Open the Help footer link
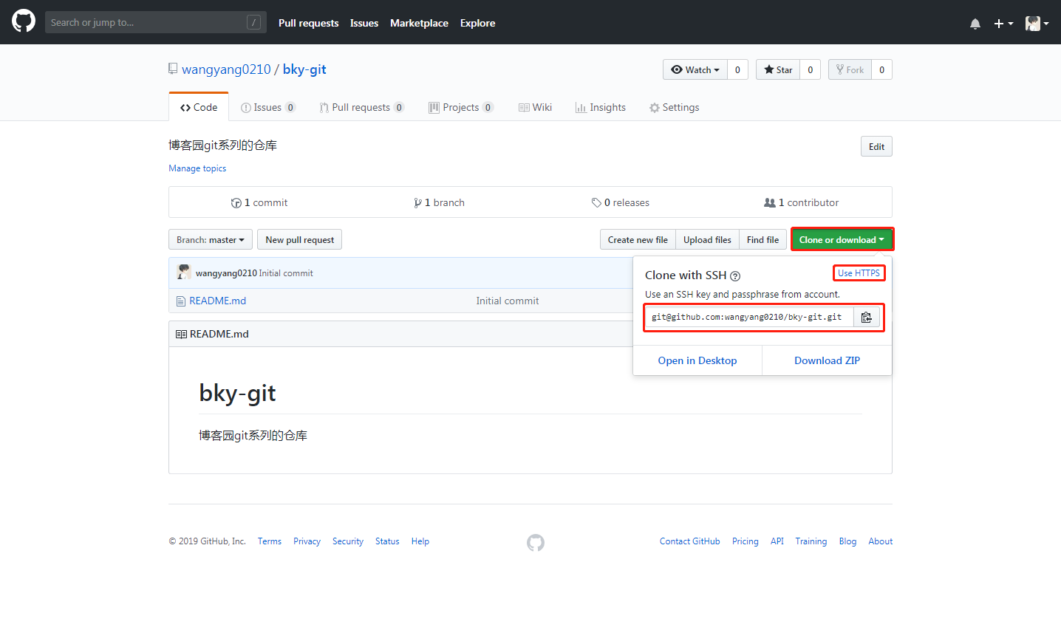This screenshot has height=644, width=1061. coord(420,541)
